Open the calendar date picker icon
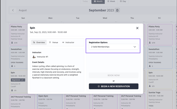Image resolution: width=177 pixels, height=109 pixels. [x=117, y=10]
